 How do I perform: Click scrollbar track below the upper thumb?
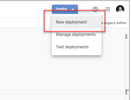click(126, 64)
